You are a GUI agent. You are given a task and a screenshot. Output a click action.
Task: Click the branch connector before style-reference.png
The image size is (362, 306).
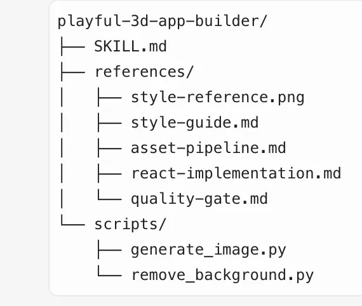109,97
